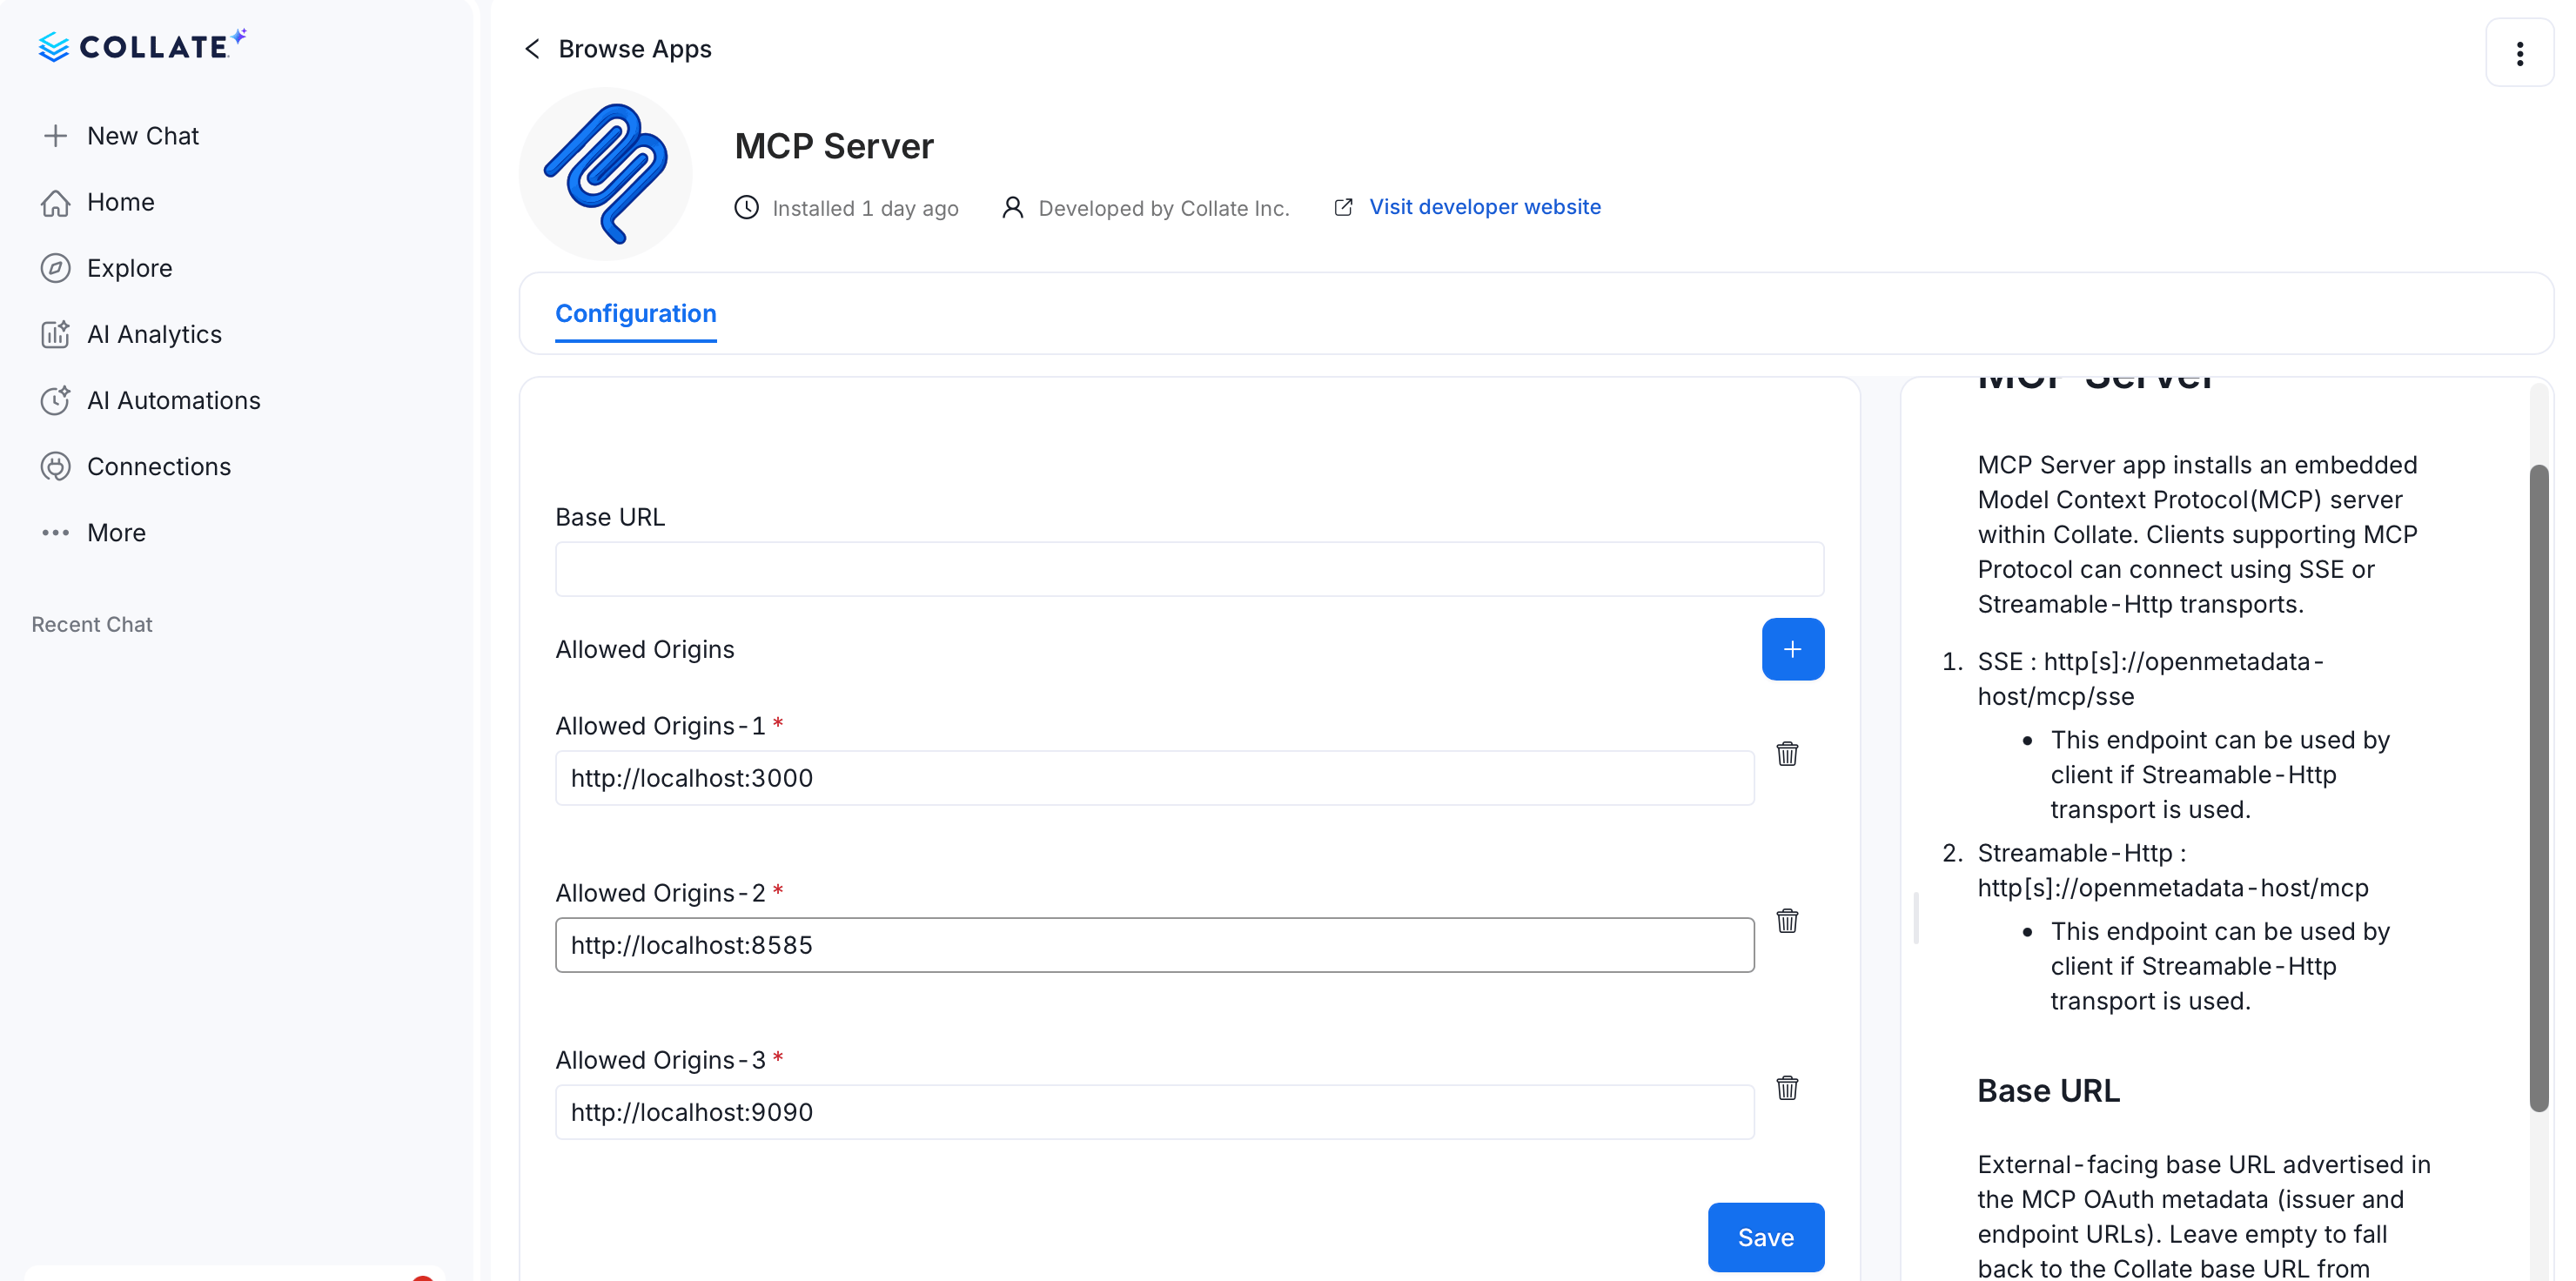This screenshot has width=2576, height=1281.
Task: Delete Allowed Origins-1 entry
Action: coord(1787,753)
